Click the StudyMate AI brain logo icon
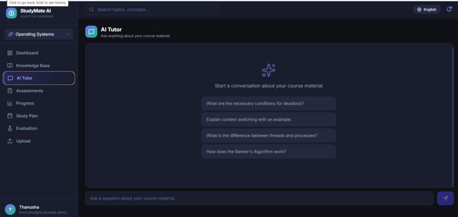The width and height of the screenshot is (458, 217). [x=11, y=13]
